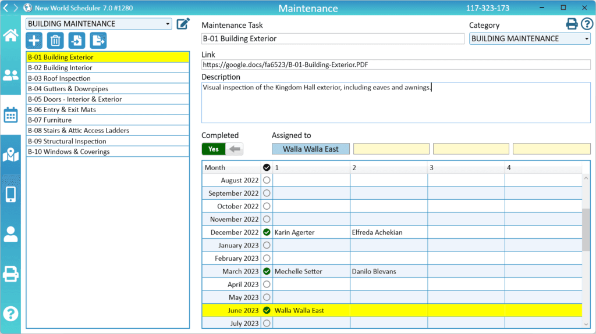Image resolution: width=596 pixels, height=334 pixels.
Task: Click the second Assigned to yellow field
Action: click(391, 149)
